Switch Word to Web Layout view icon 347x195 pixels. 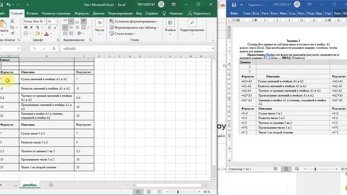pyautogui.click(x=297, y=169)
